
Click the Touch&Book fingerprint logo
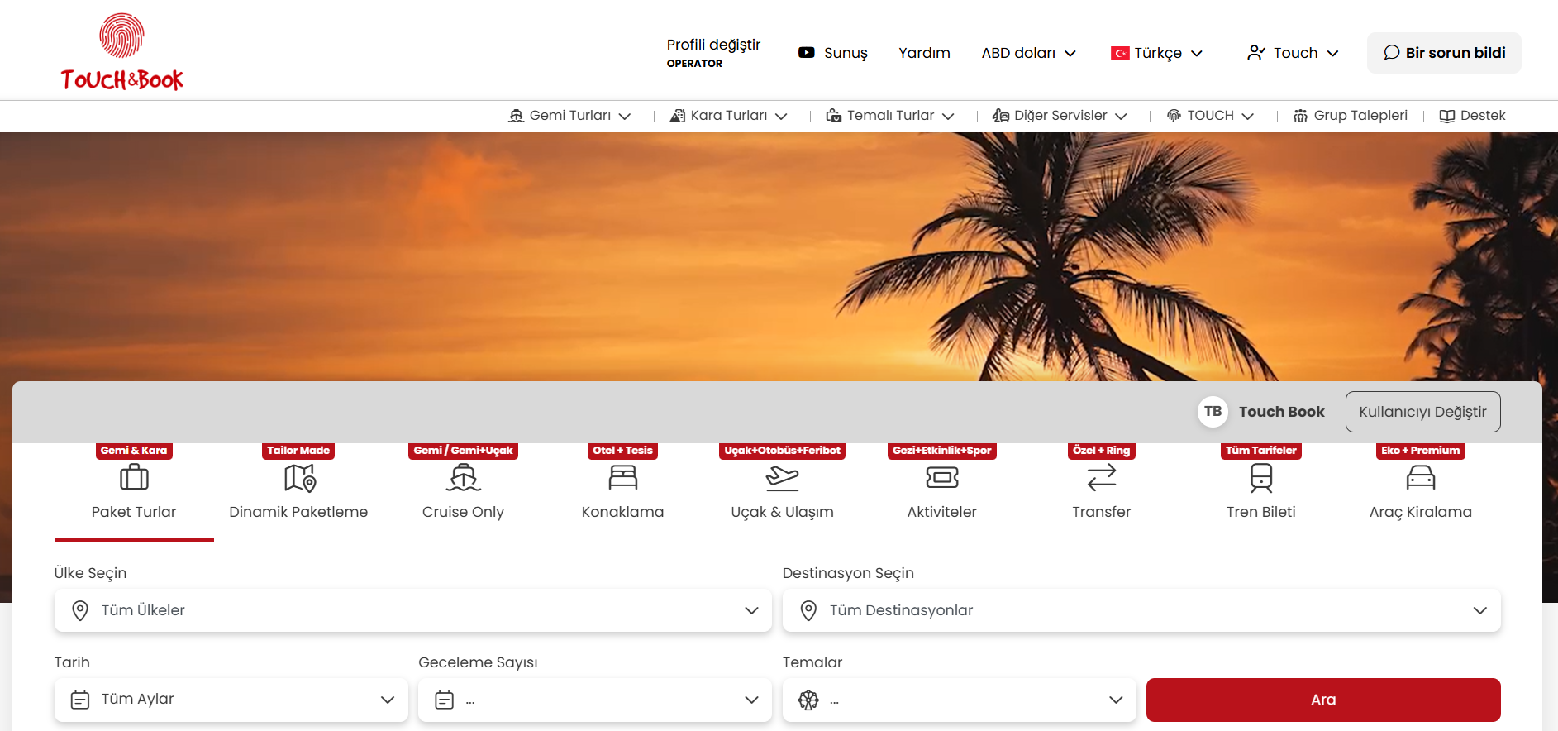121,51
